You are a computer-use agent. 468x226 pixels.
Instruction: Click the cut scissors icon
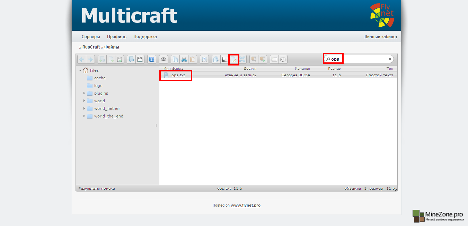point(184,59)
